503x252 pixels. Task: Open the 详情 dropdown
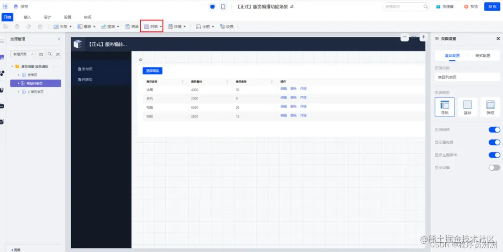(177, 27)
